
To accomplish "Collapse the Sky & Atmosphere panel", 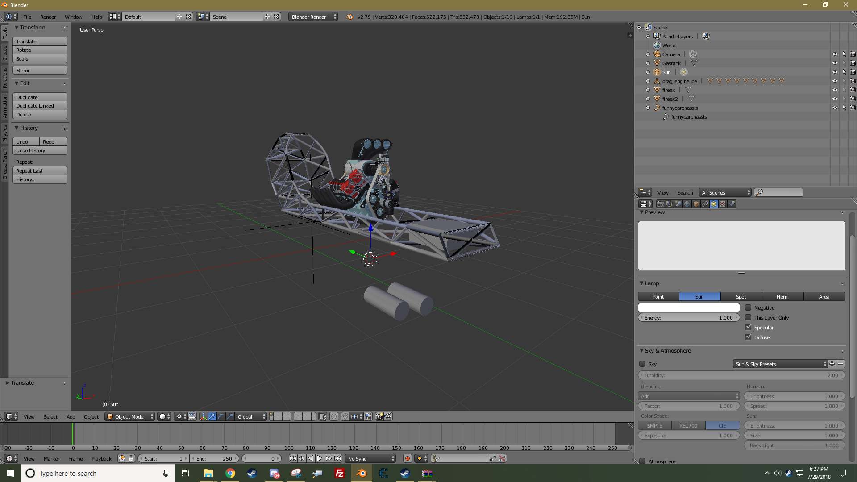I will [641, 350].
